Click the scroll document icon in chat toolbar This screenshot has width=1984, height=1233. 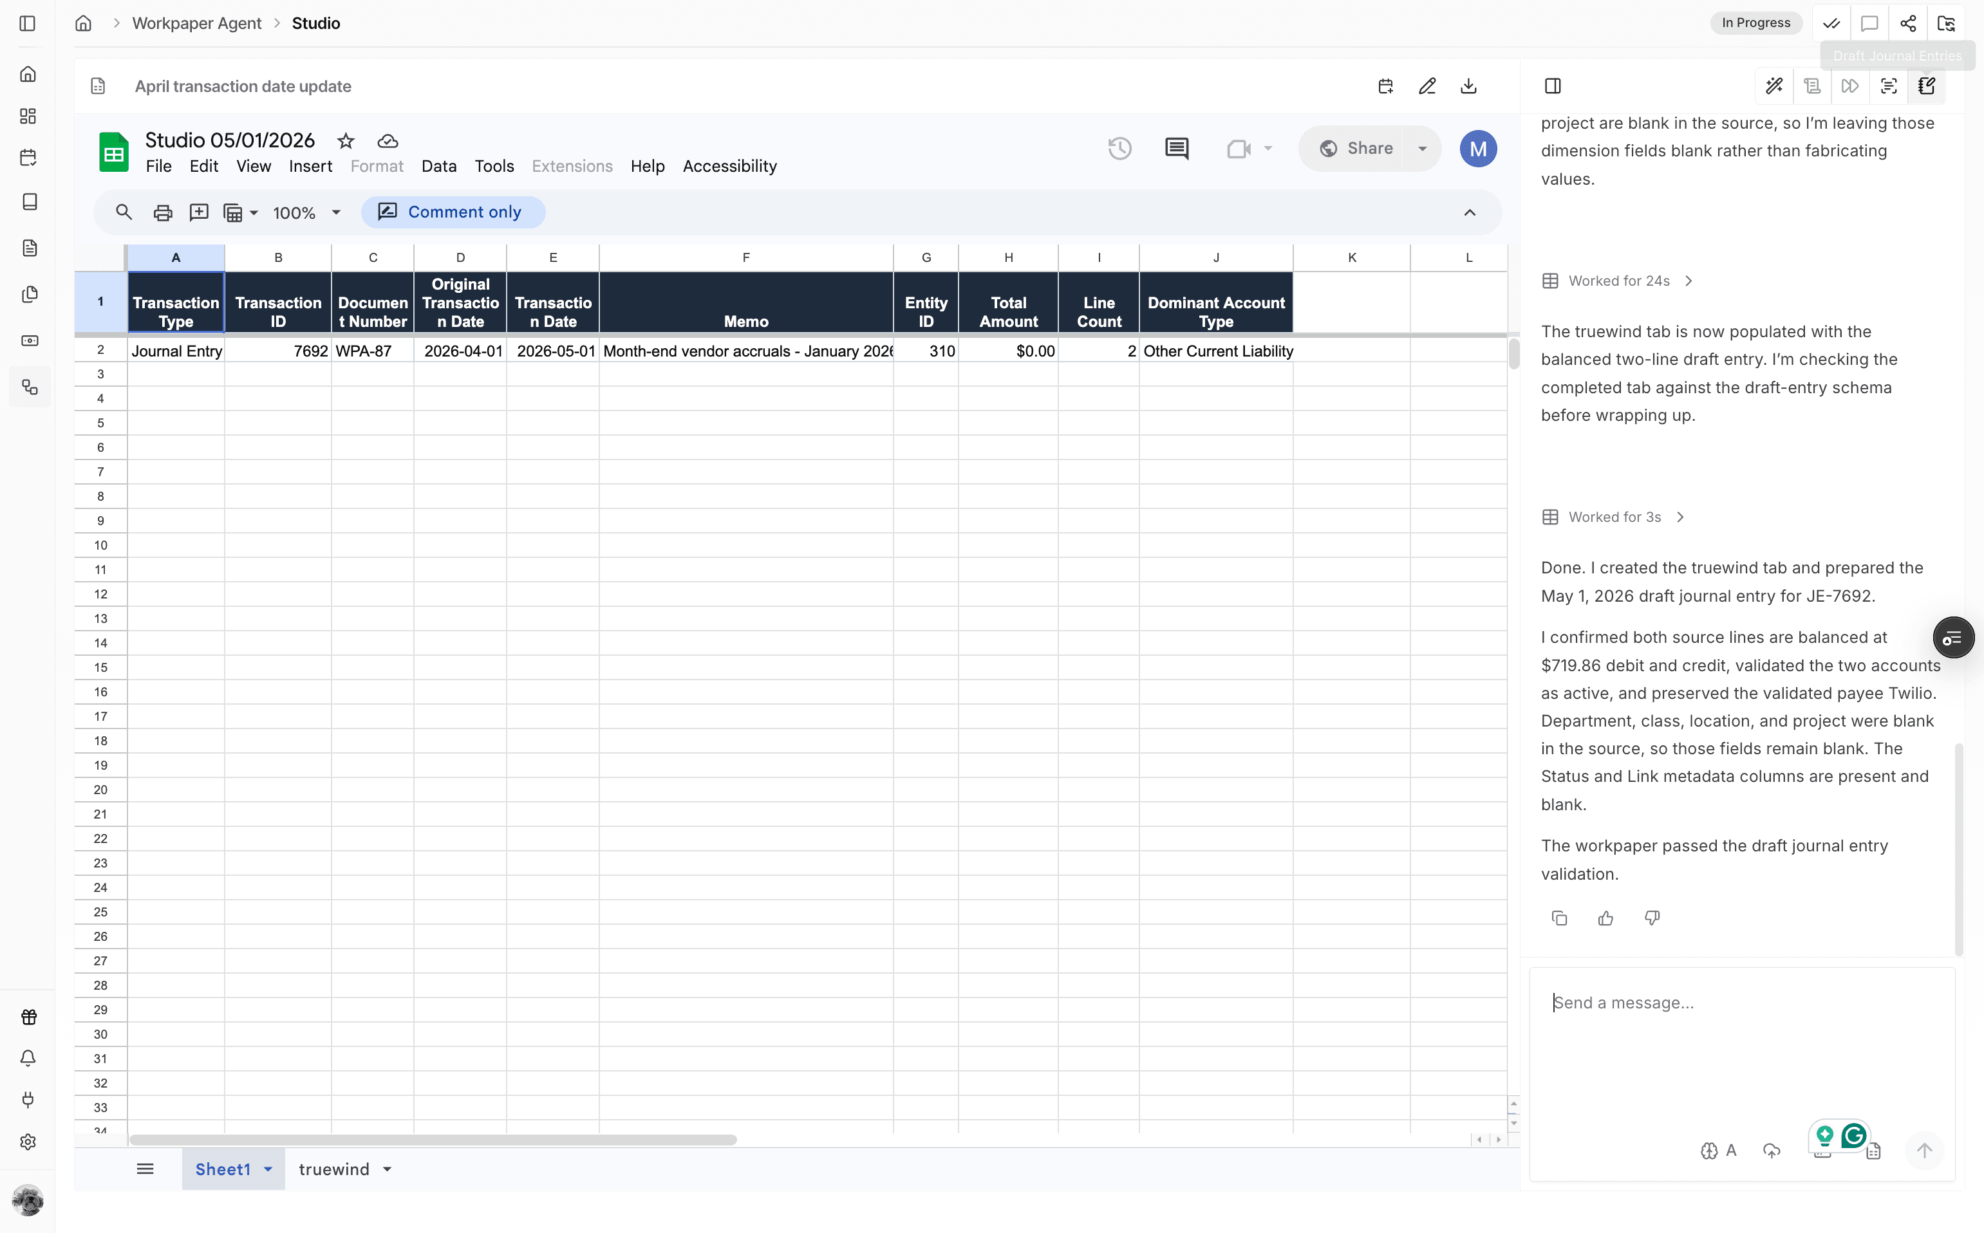[1812, 86]
